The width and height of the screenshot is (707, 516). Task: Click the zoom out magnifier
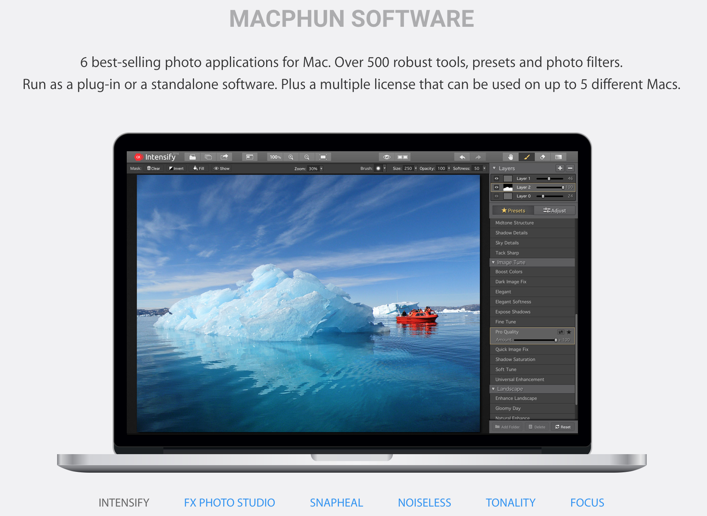pyautogui.click(x=307, y=157)
